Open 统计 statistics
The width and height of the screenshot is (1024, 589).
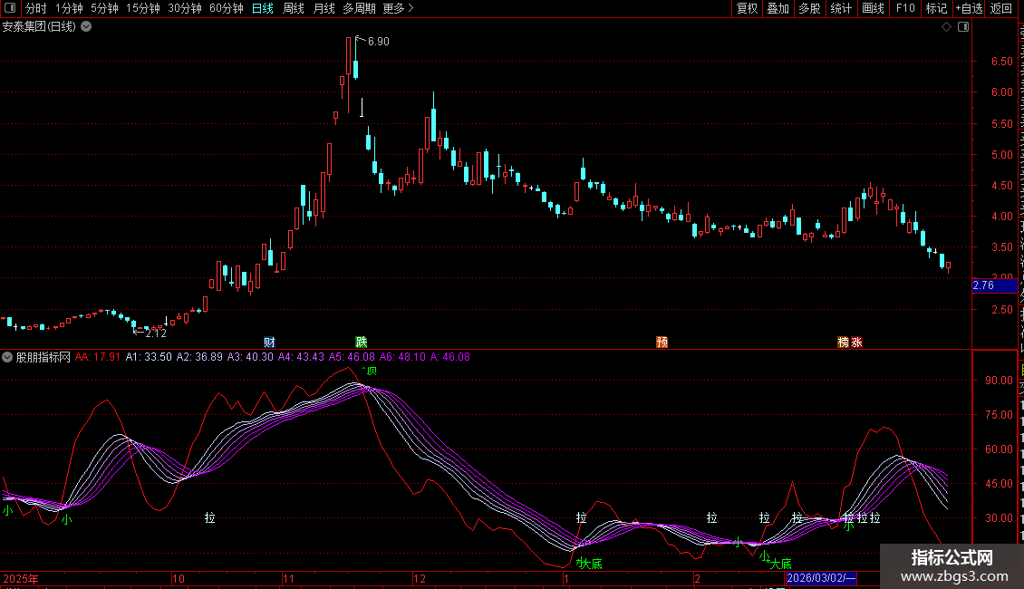tap(840, 8)
